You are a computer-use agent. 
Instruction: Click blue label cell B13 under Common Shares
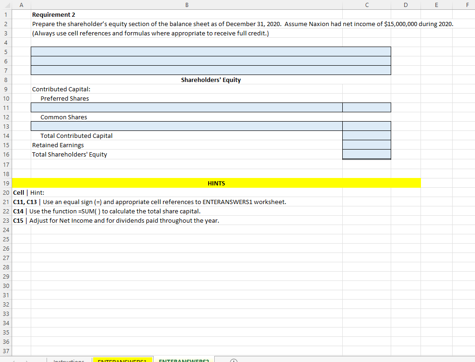[x=187, y=126]
